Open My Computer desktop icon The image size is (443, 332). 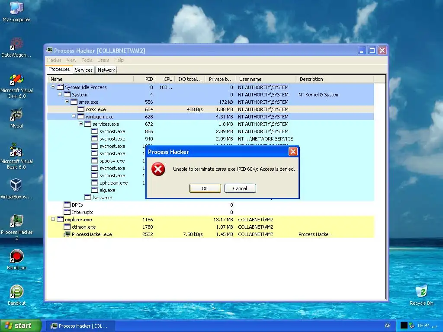pyautogui.click(x=16, y=11)
